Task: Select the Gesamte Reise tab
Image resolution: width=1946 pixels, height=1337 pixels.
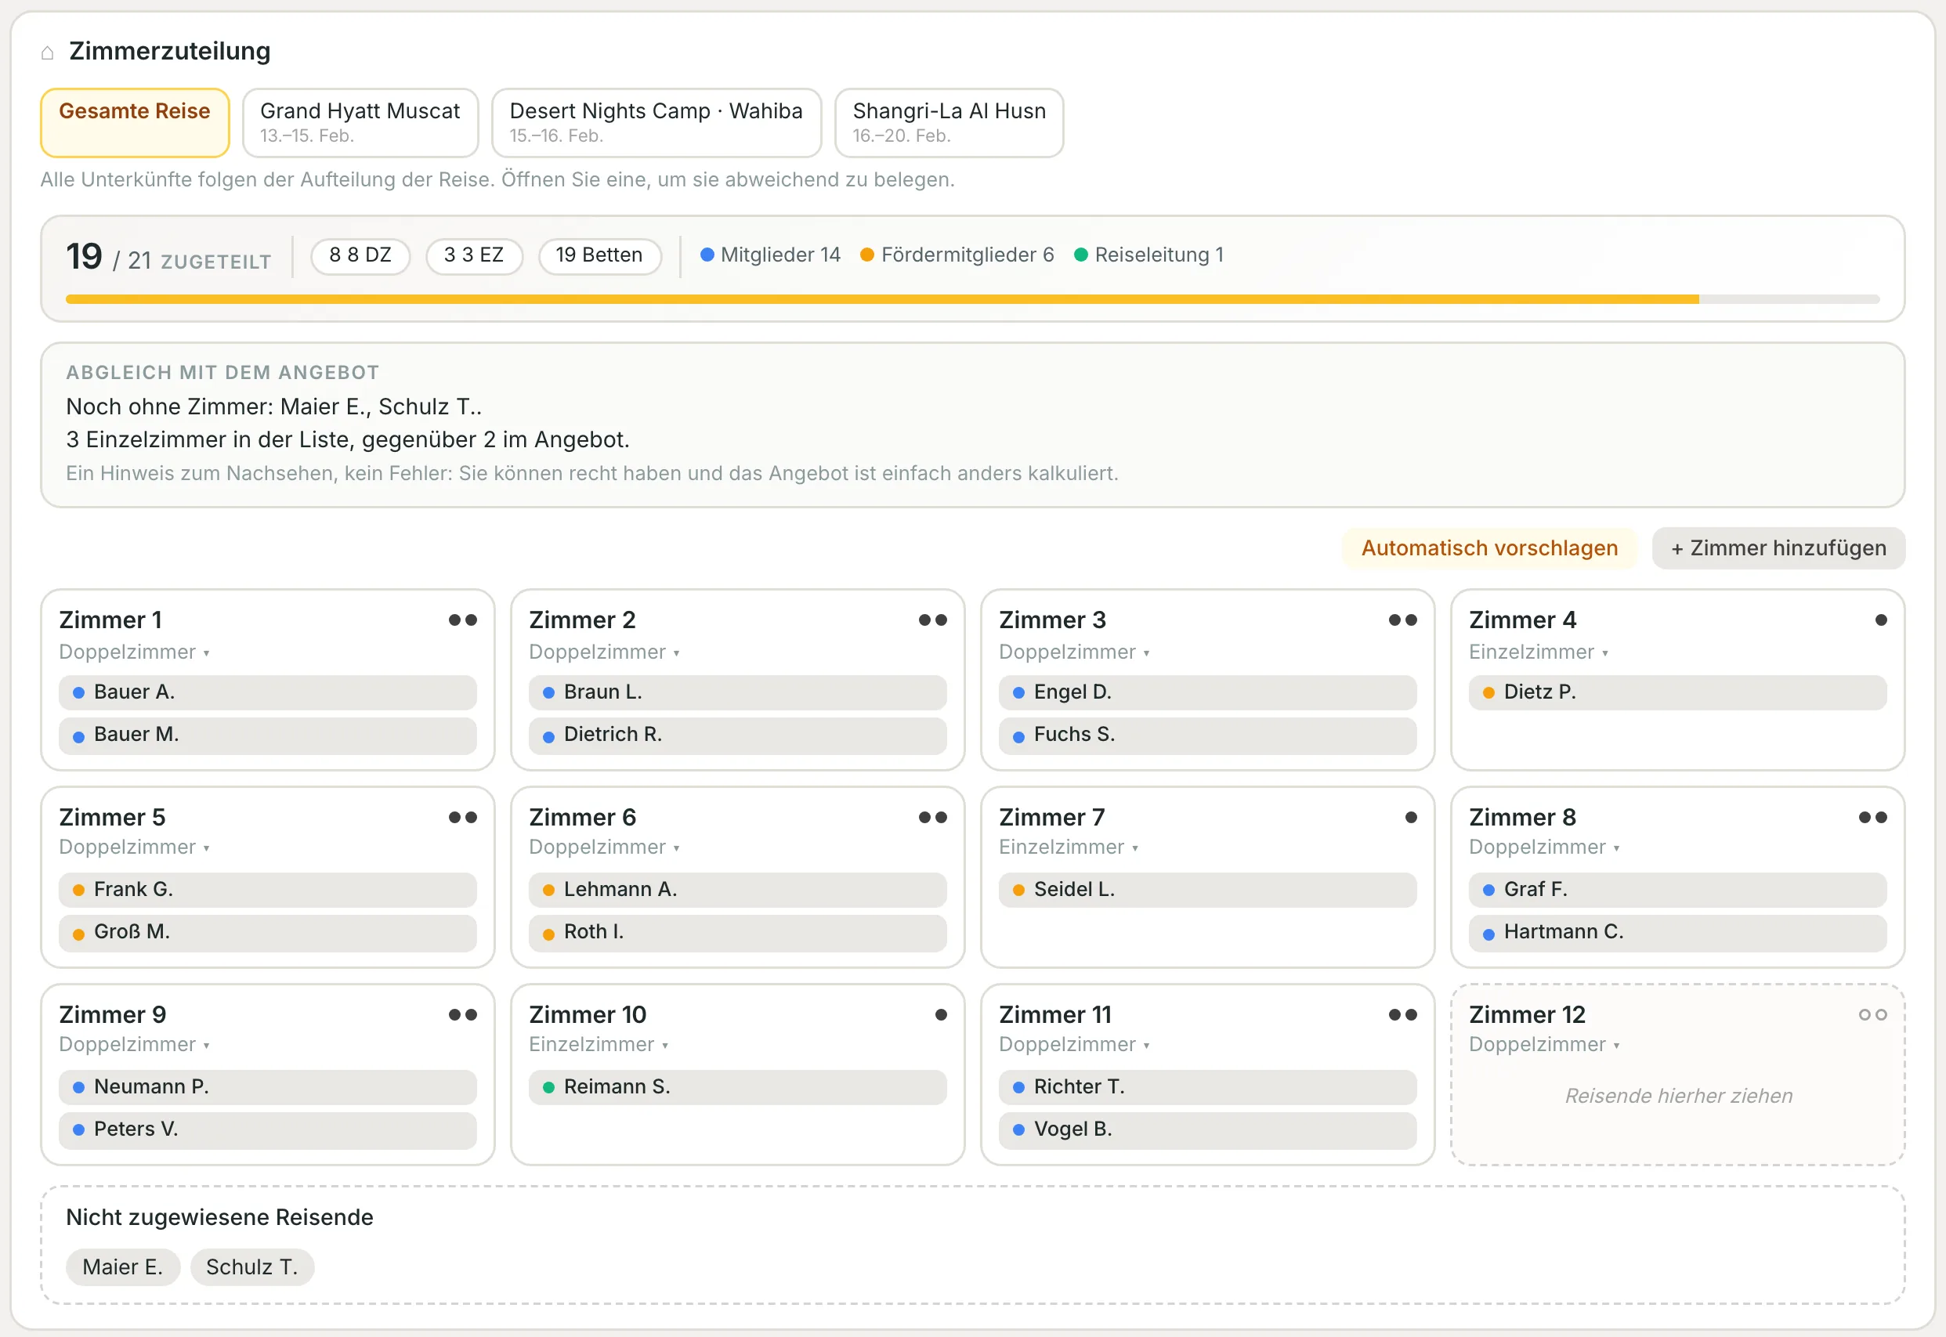Action: point(135,123)
